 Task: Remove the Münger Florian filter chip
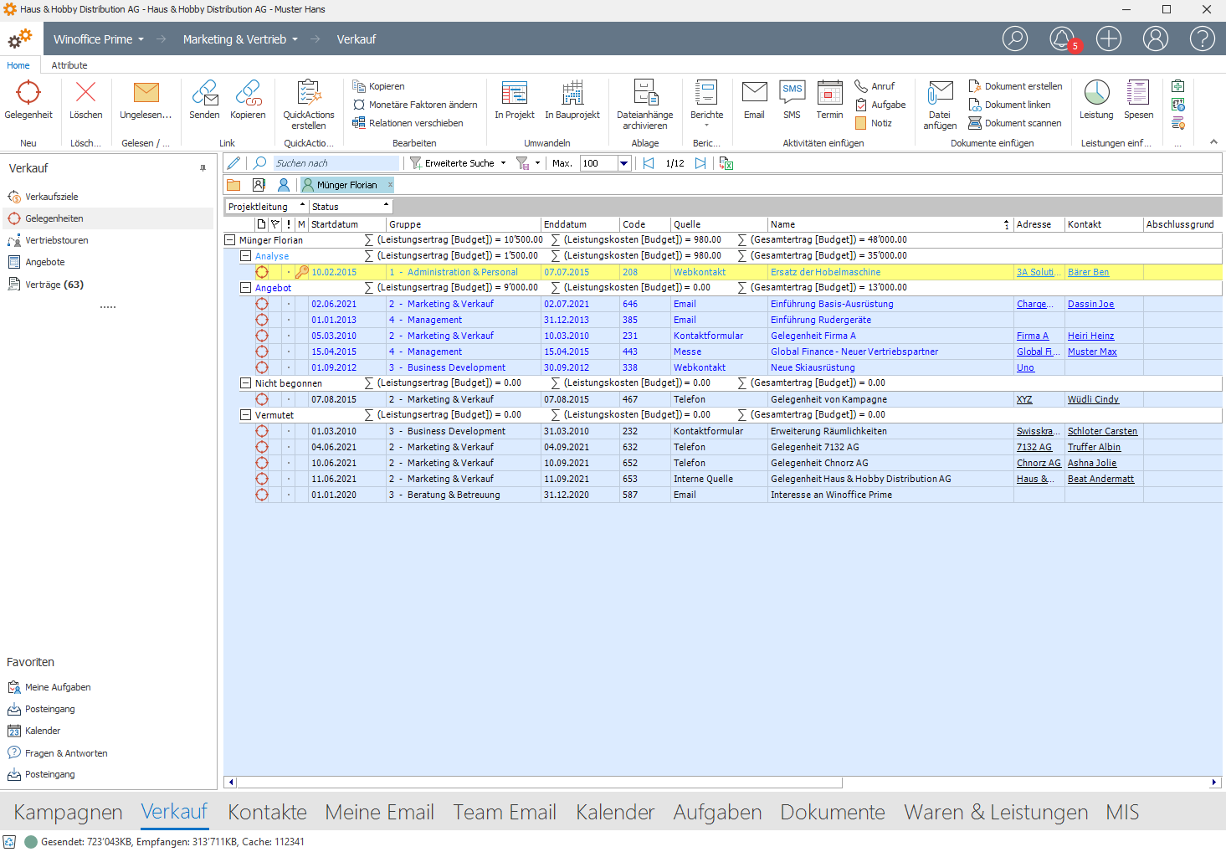pos(390,185)
